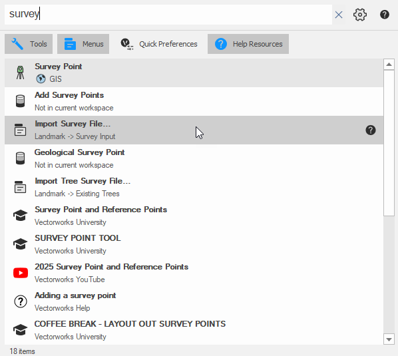Screen dimensions: 398x356
Task: Select Import Tree Survey File... result
Action: click(x=194, y=187)
